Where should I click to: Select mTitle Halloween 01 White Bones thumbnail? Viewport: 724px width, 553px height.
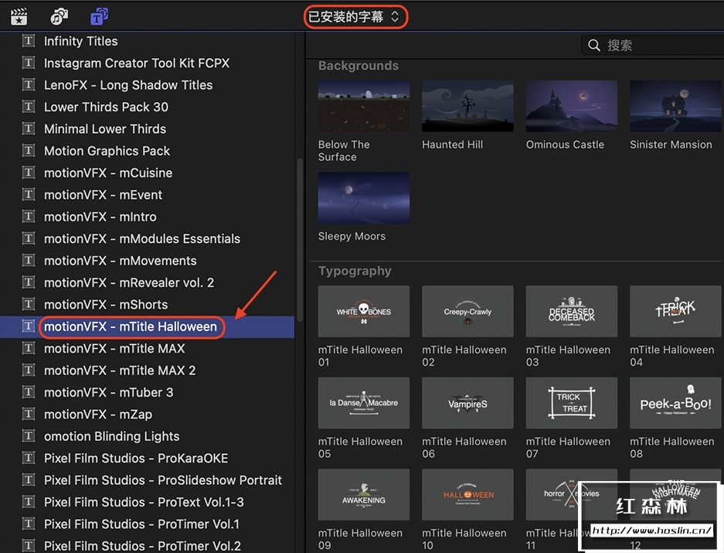tap(364, 311)
